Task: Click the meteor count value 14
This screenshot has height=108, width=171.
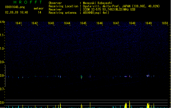Action: pyautogui.click(x=40, y=12)
